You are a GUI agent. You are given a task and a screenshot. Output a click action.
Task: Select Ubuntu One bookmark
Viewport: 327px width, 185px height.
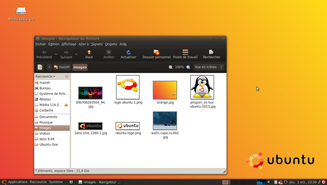(x=52, y=144)
